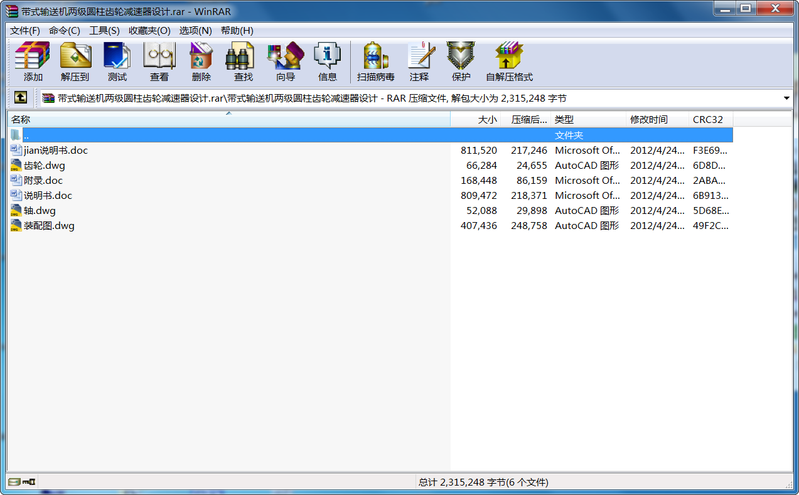Select jian说明书.doc in the file list
The height and width of the screenshot is (495, 799).
[x=55, y=151]
